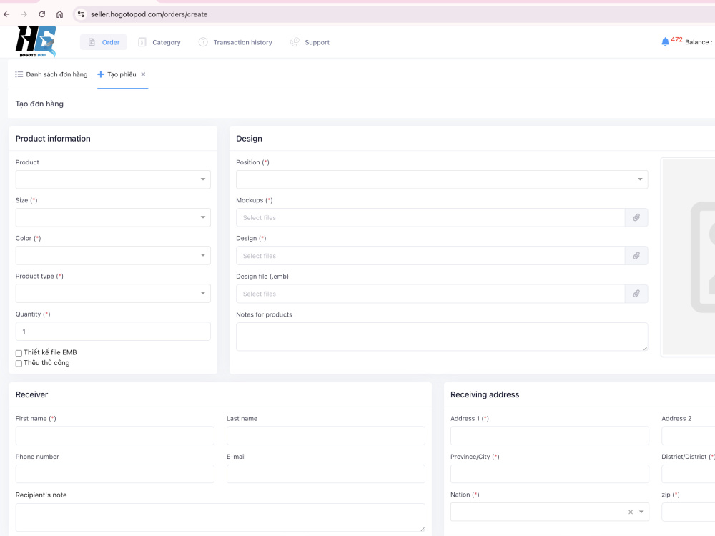
Task: Expand the Size dropdown
Action: [x=113, y=217]
